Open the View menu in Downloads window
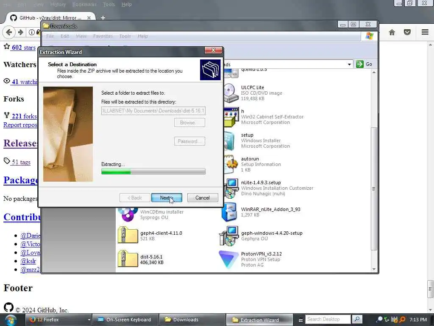Screen dimensions: 434x326 81,36
